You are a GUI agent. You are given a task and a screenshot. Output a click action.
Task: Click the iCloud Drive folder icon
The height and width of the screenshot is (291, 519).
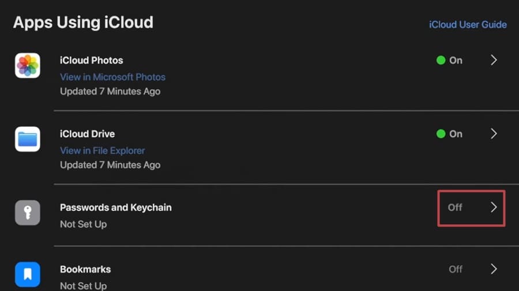(28, 139)
